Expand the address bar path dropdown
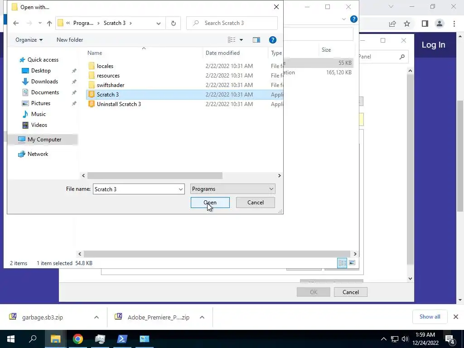This screenshot has height=348, width=464. click(158, 23)
